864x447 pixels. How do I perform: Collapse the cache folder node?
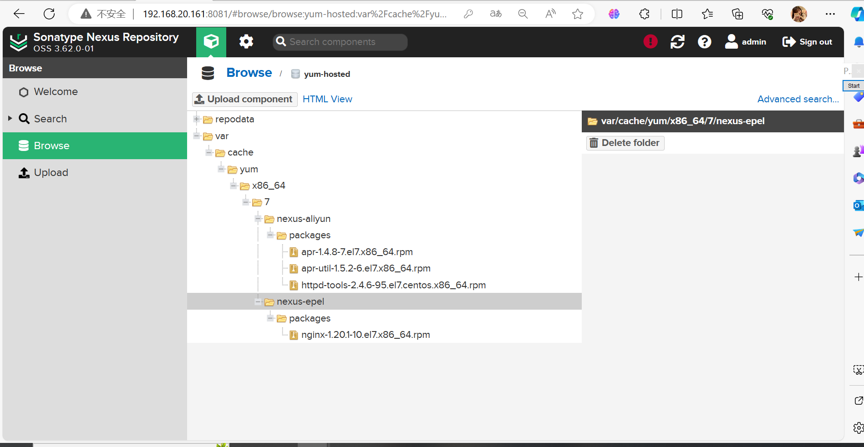pyautogui.click(x=209, y=152)
